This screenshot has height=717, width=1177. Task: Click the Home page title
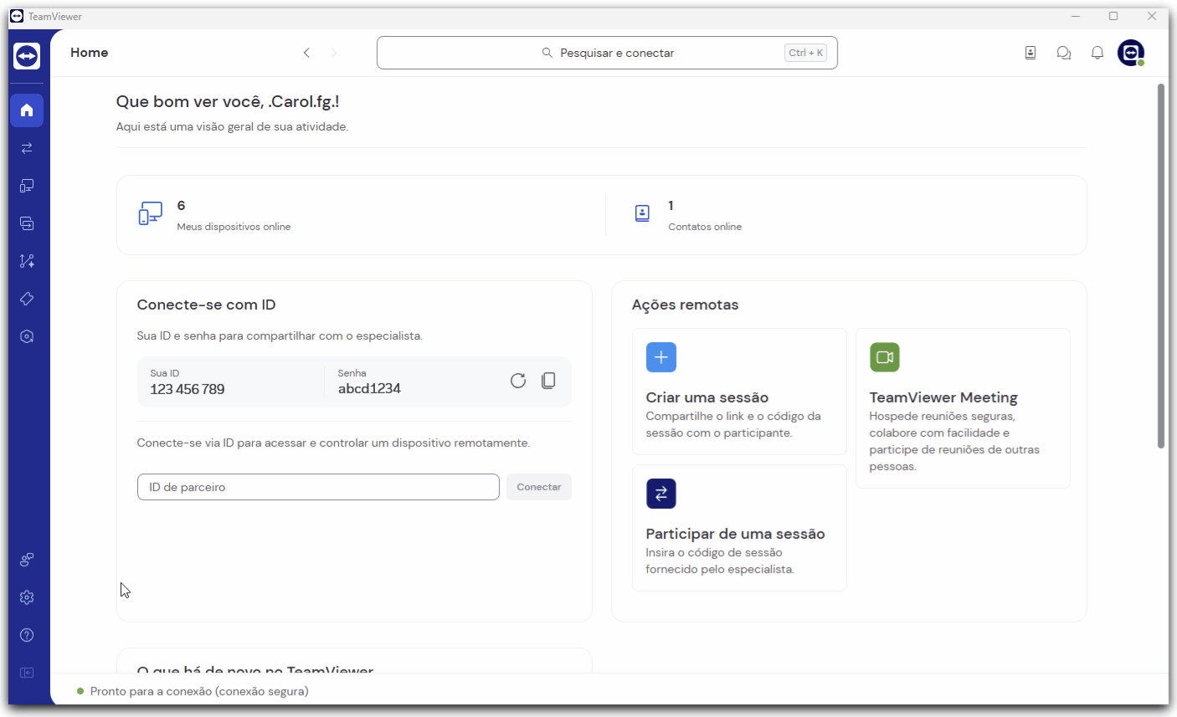click(90, 53)
